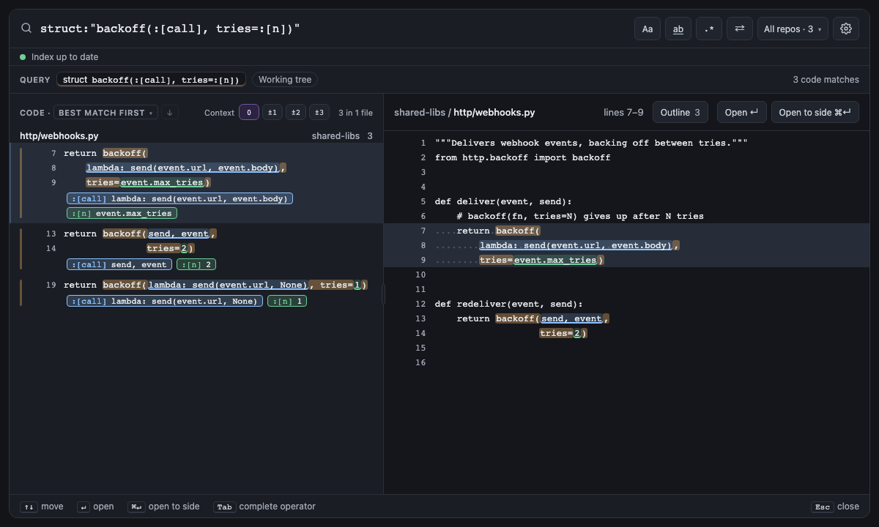Click the search magnifier icon
The width and height of the screenshot is (879, 527).
click(26, 29)
